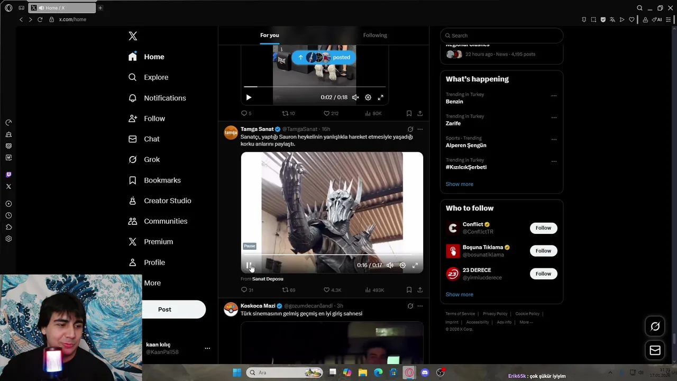The image size is (677, 381).
Task: Toggle volume on the Sauron video
Action: point(390,265)
